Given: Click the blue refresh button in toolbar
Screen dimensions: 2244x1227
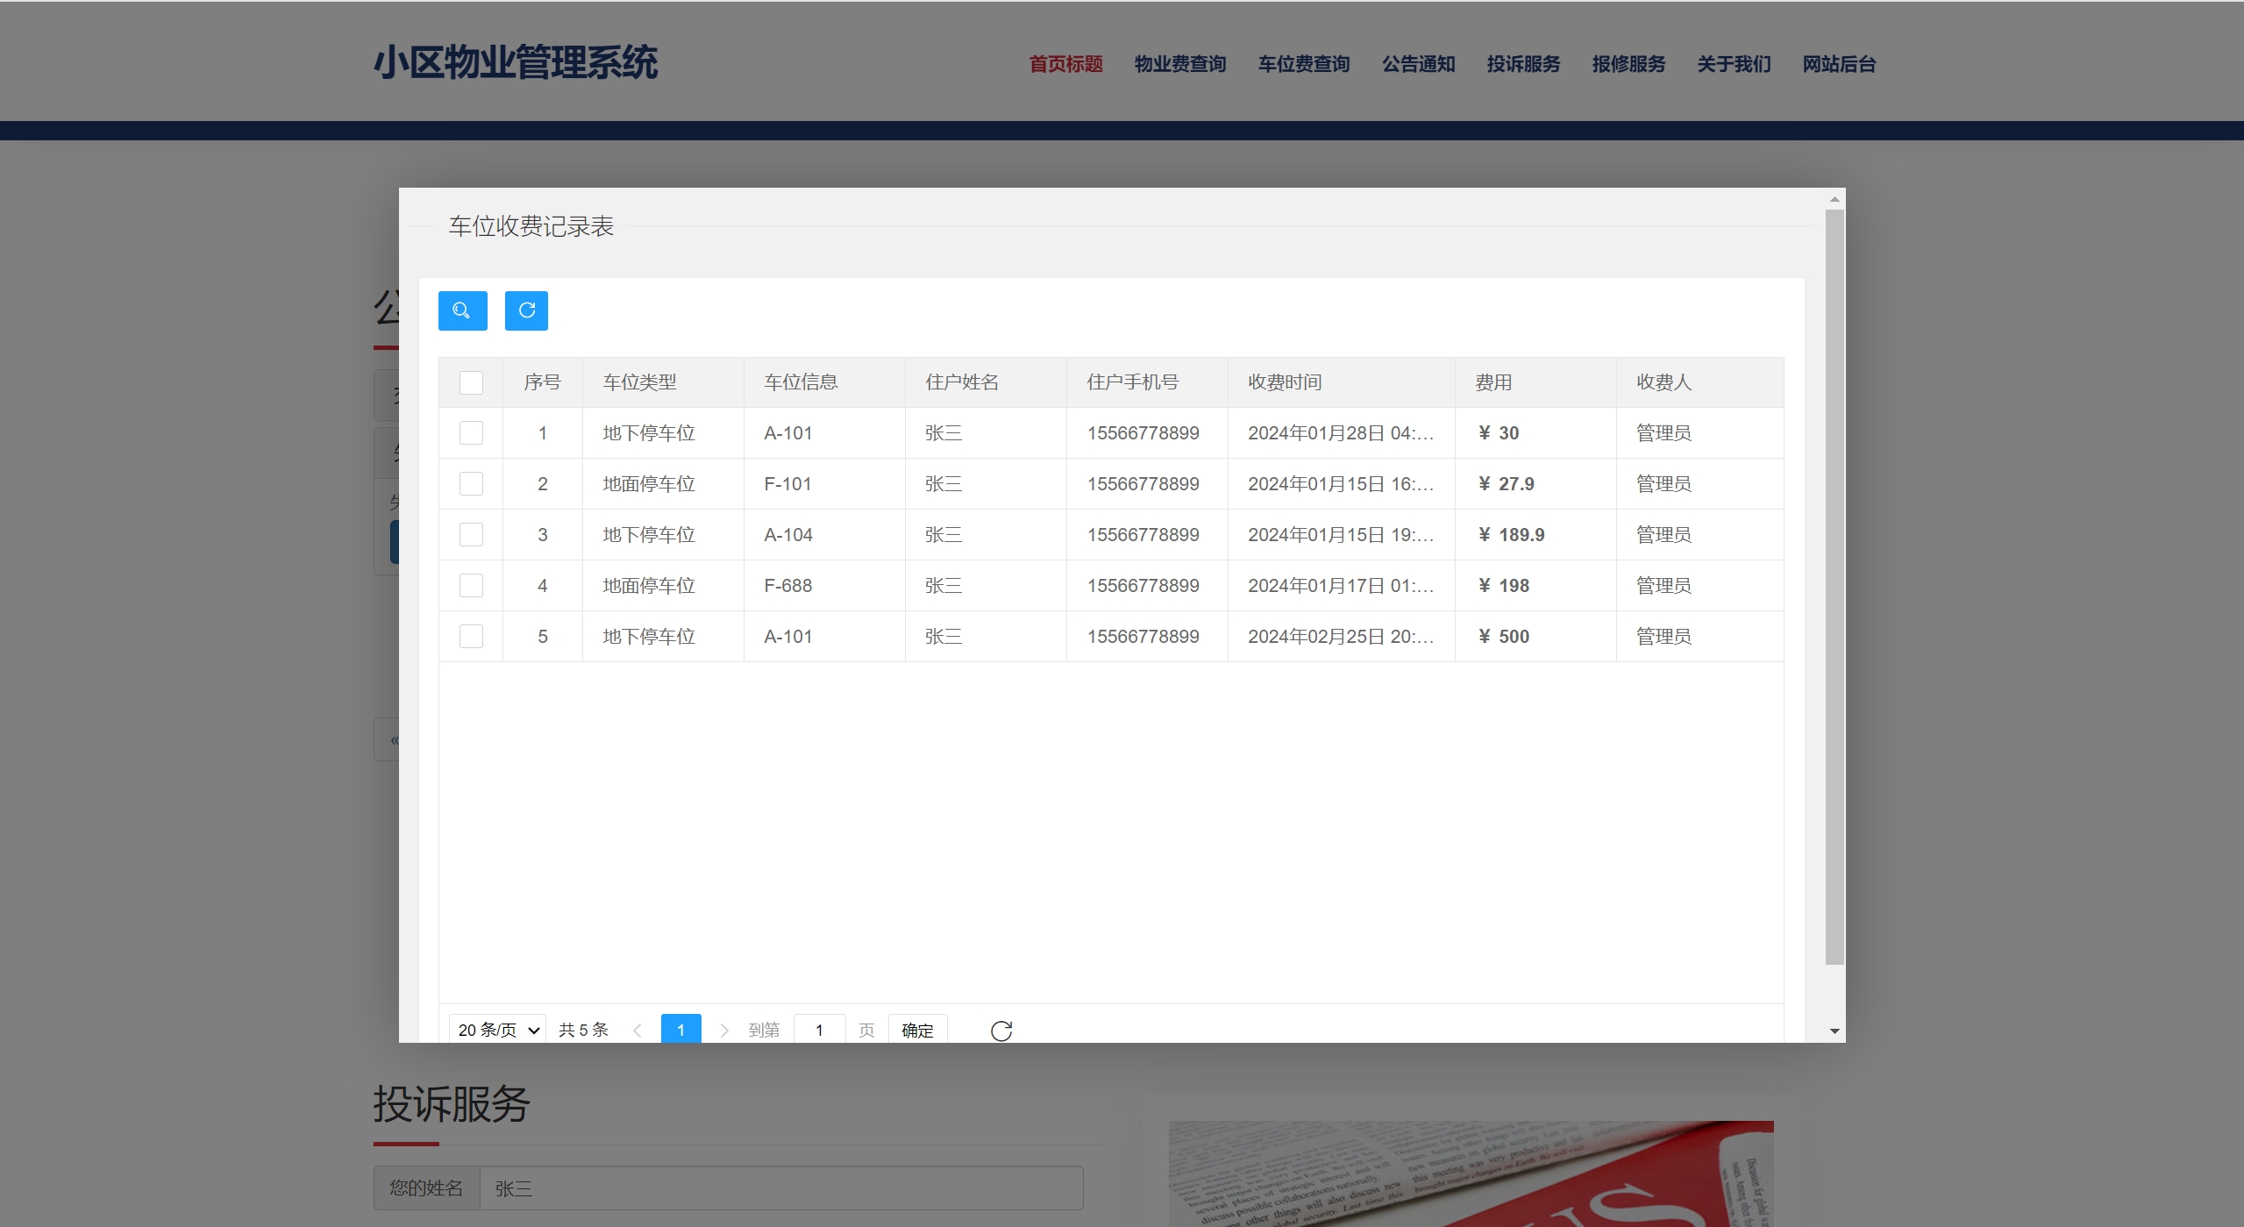Looking at the screenshot, I should click(x=526, y=310).
